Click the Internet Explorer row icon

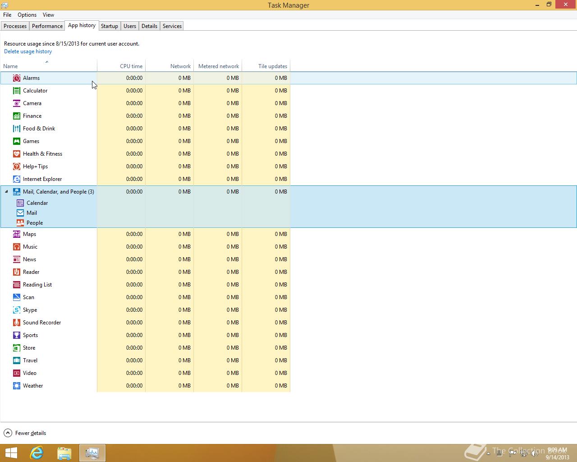pyautogui.click(x=17, y=179)
